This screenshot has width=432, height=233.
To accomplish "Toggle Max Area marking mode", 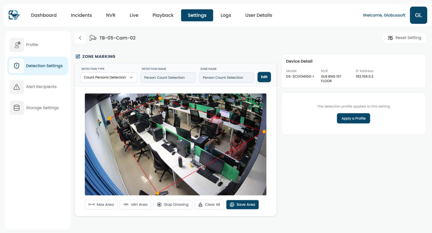I will pyautogui.click(x=101, y=204).
